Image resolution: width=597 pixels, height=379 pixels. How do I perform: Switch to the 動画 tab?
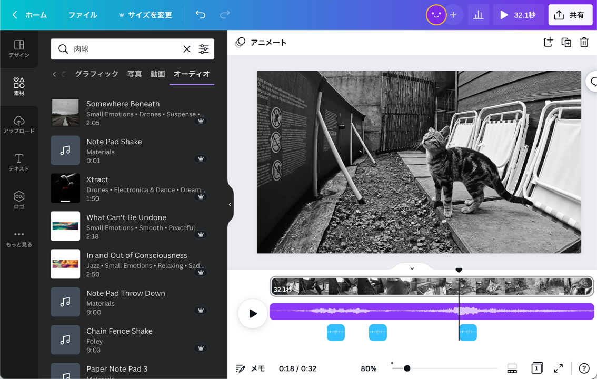click(157, 74)
